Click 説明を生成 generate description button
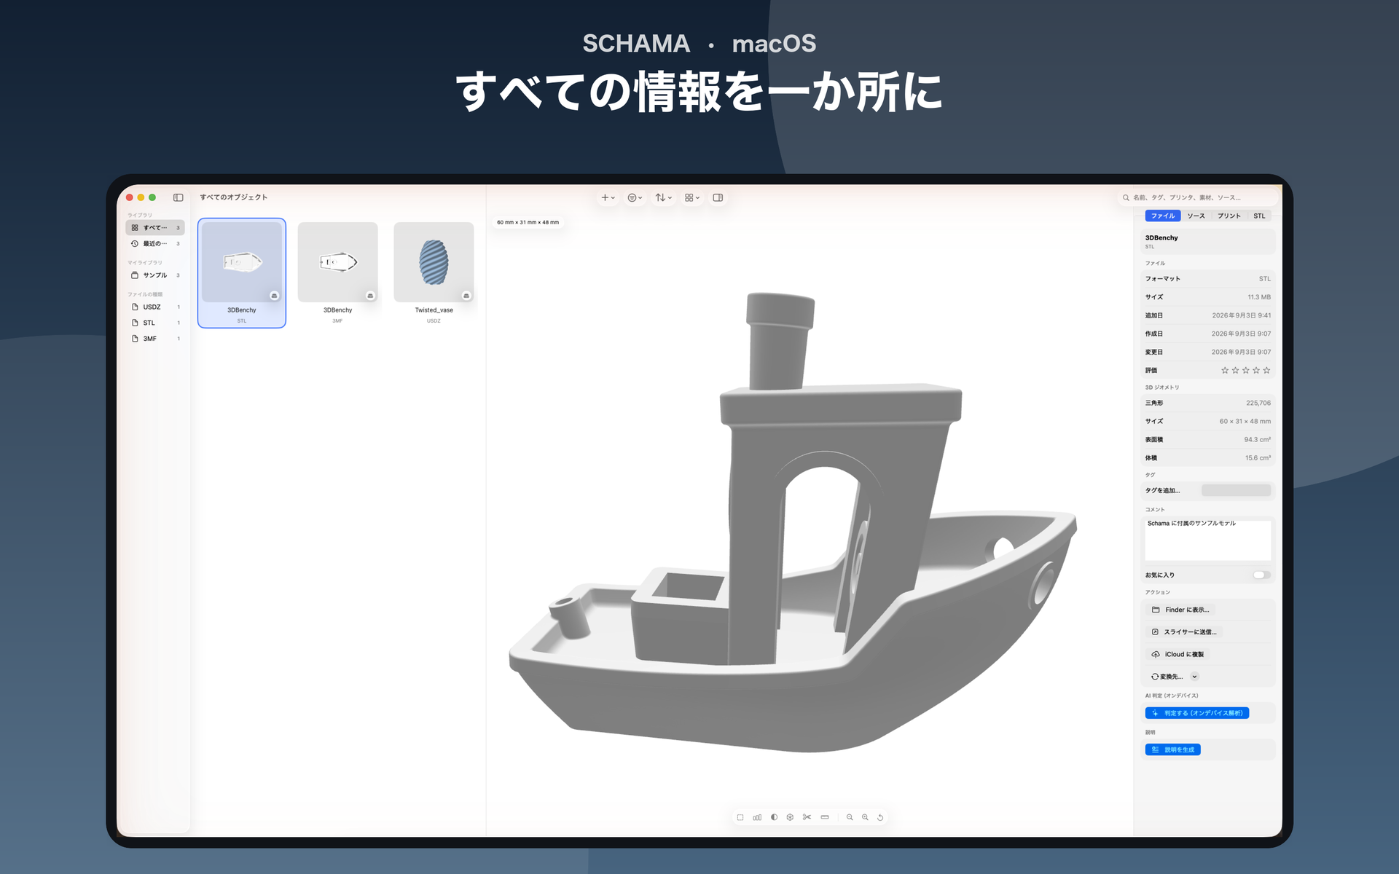Image resolution: width=1399 pixels, height=874 pixels. [1172, 749]
